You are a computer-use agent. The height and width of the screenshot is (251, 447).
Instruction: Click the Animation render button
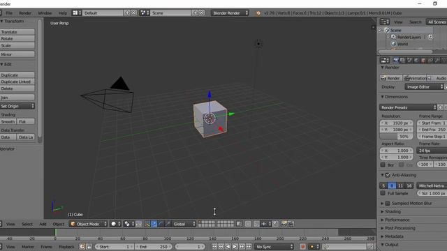click(x=415, y=78)
